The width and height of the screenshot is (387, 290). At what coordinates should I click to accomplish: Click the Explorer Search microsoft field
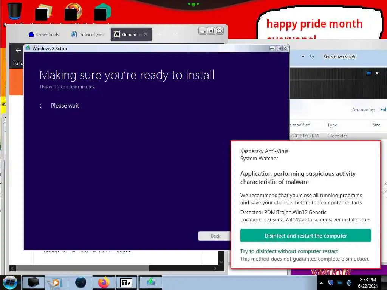(353, 57)
